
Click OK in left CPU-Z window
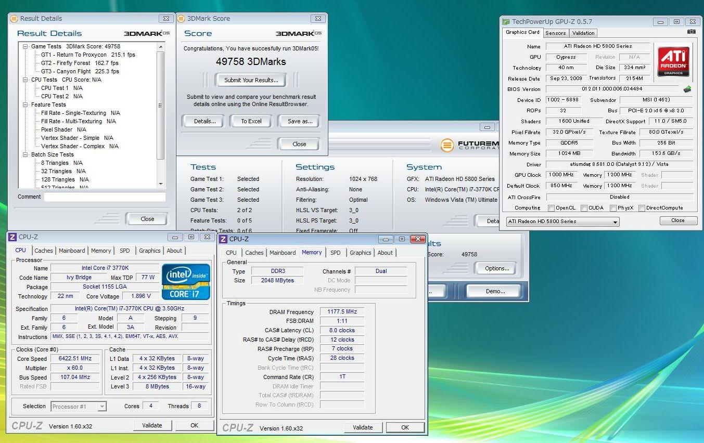tap(194, 425)
